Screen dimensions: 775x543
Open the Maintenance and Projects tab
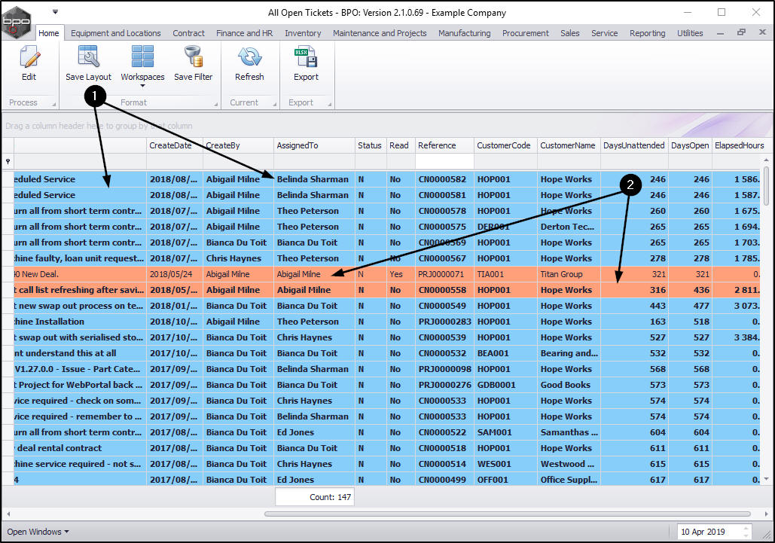tap(380, 33)
